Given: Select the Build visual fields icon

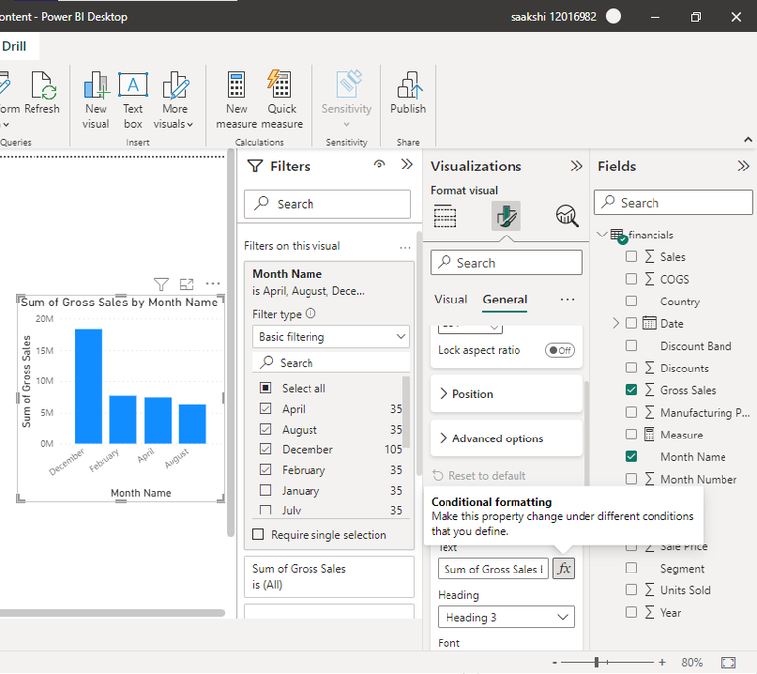Looking at the screenshot, I should [446, 216].
